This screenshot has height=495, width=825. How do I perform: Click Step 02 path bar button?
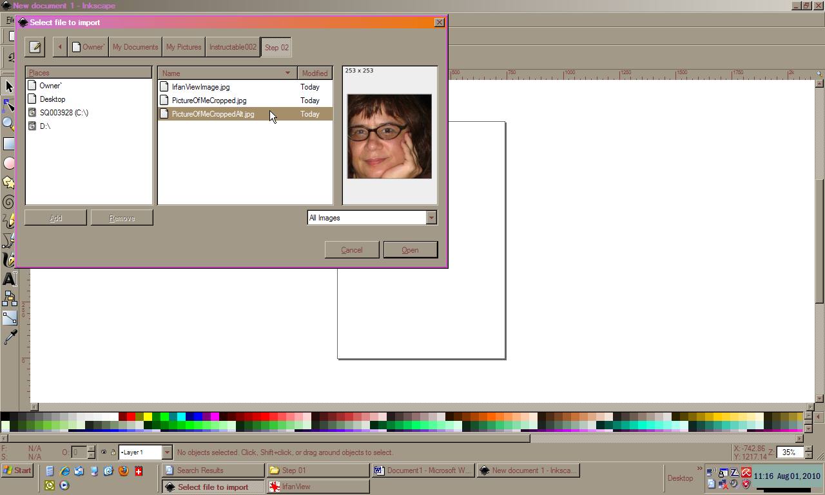tap(277, 47)
